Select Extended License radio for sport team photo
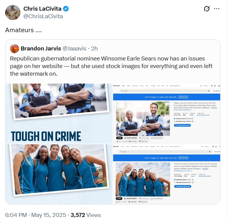 [175, 182]
